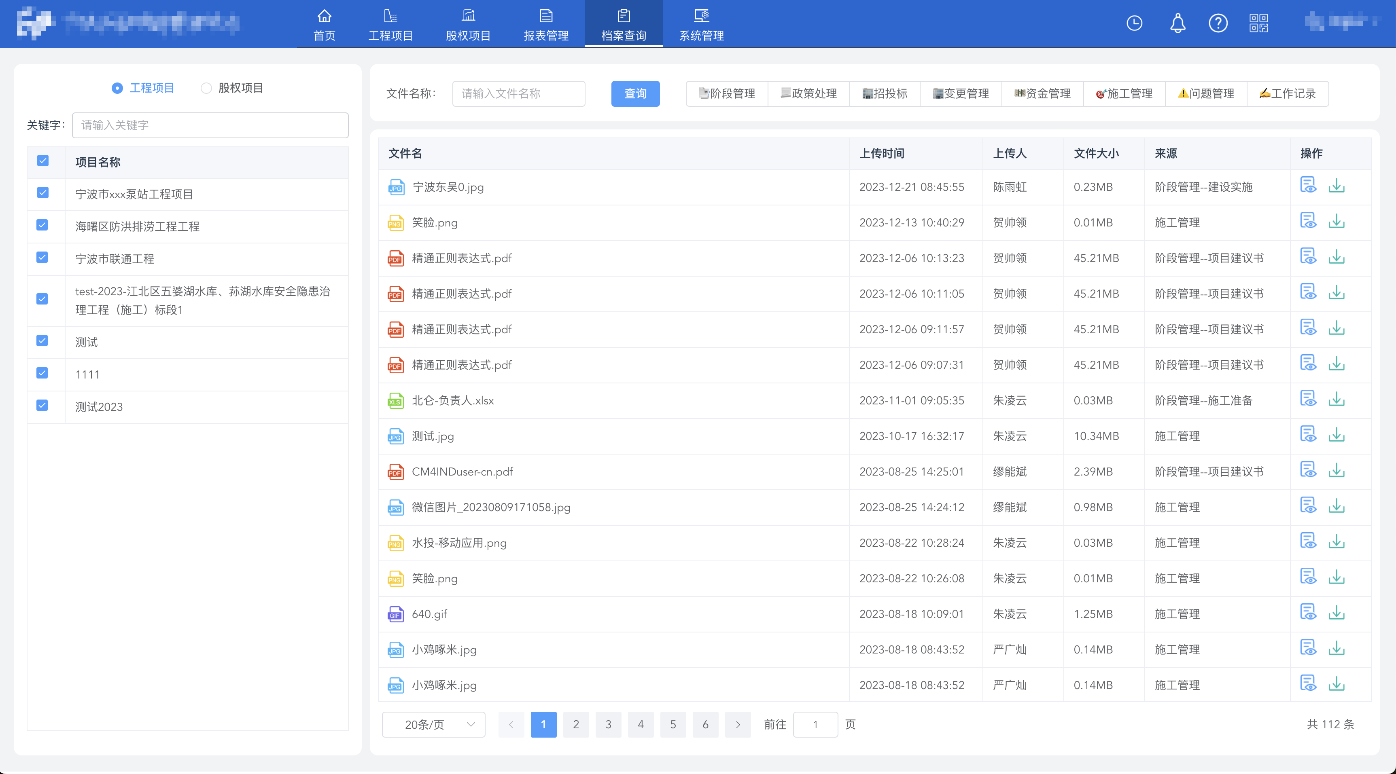This screenshot has height=774, width=1396.
Task: Download 北仑-负责人.xlsx file
Action: tap(1337, 399)
